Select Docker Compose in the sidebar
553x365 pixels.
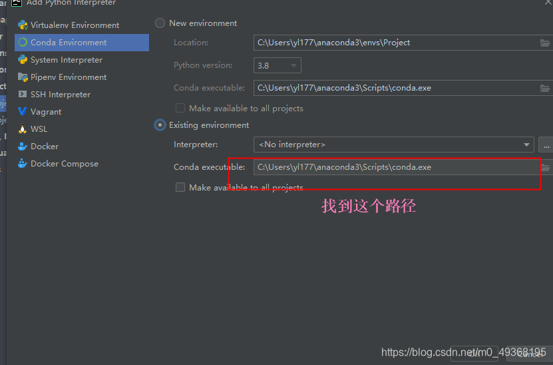click(x=82, y=163)
